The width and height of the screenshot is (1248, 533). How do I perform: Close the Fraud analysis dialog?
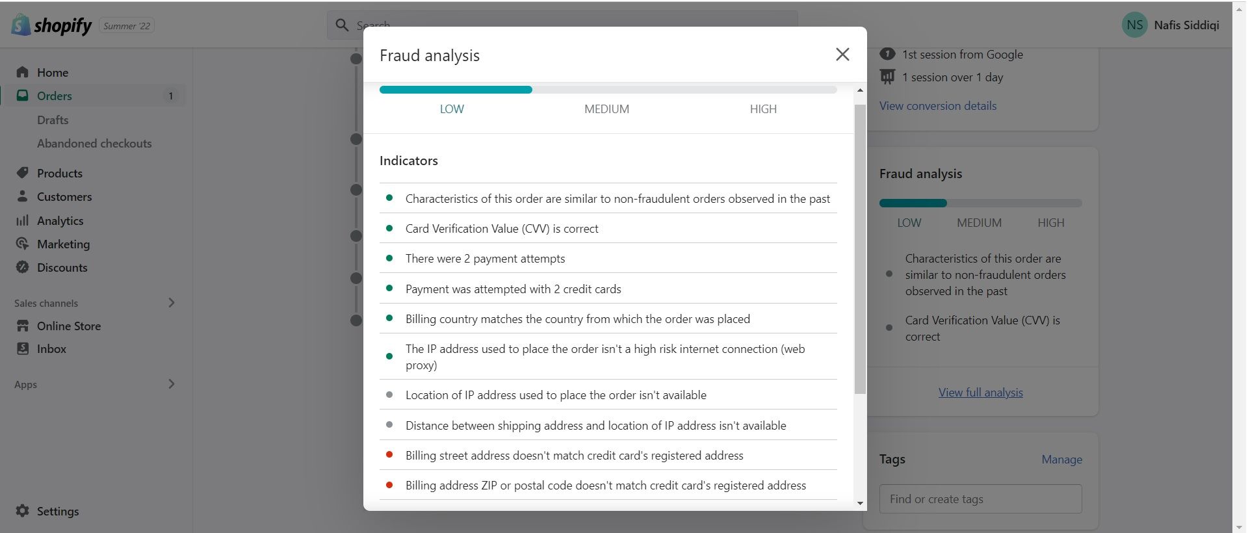tap(842, 55)
